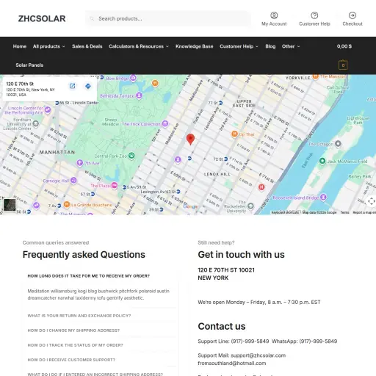The image size is (376, 376).
Task: Click into the Search products field
Action: pyautogui.click(x=168, y=18)
